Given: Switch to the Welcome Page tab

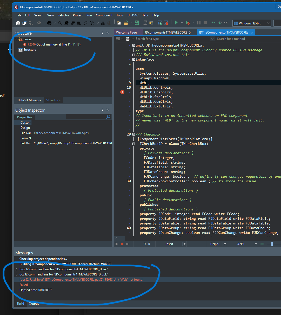Looking at the screenshot, I should click(x=126, y=33).
